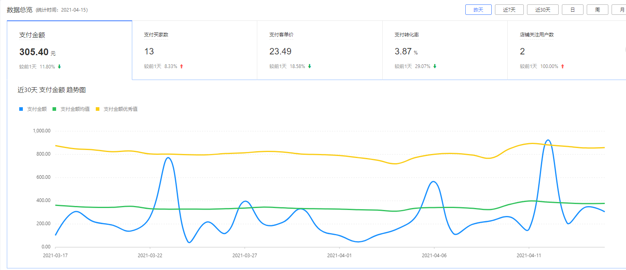Choose the 近30天 range button

click(543, 10)
